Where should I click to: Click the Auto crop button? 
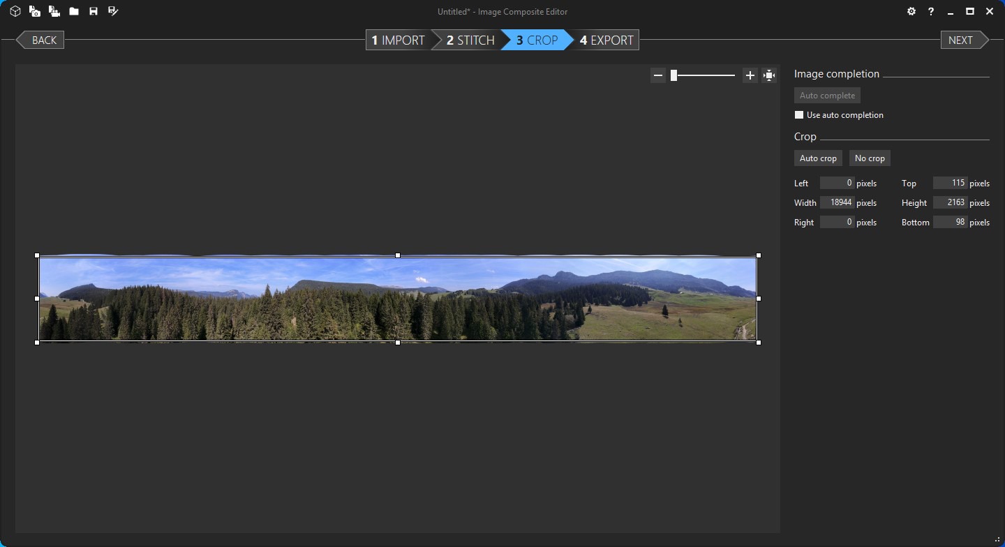818,158
